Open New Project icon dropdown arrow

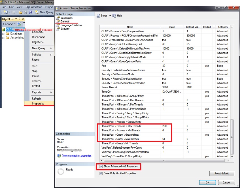9,12
